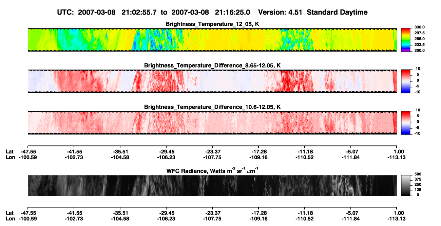Click the grayscale WFC Radiance image strip
Viewport: 441px width, 226px height.
click(x=212, y=186)
